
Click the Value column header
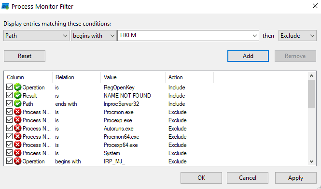pos(133,77)
